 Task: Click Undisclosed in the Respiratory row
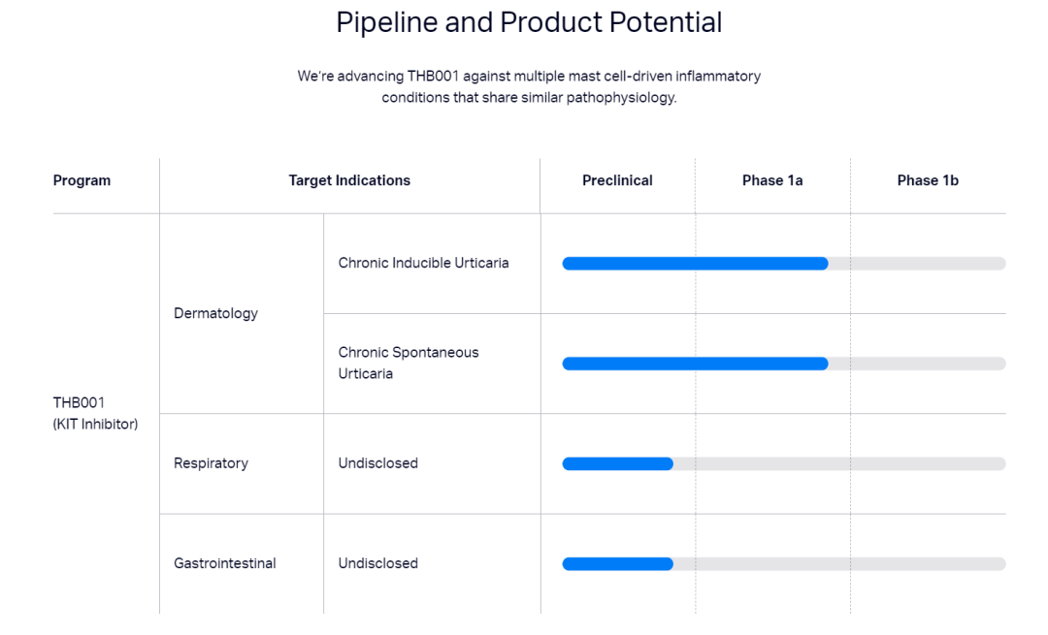[377, 463]
